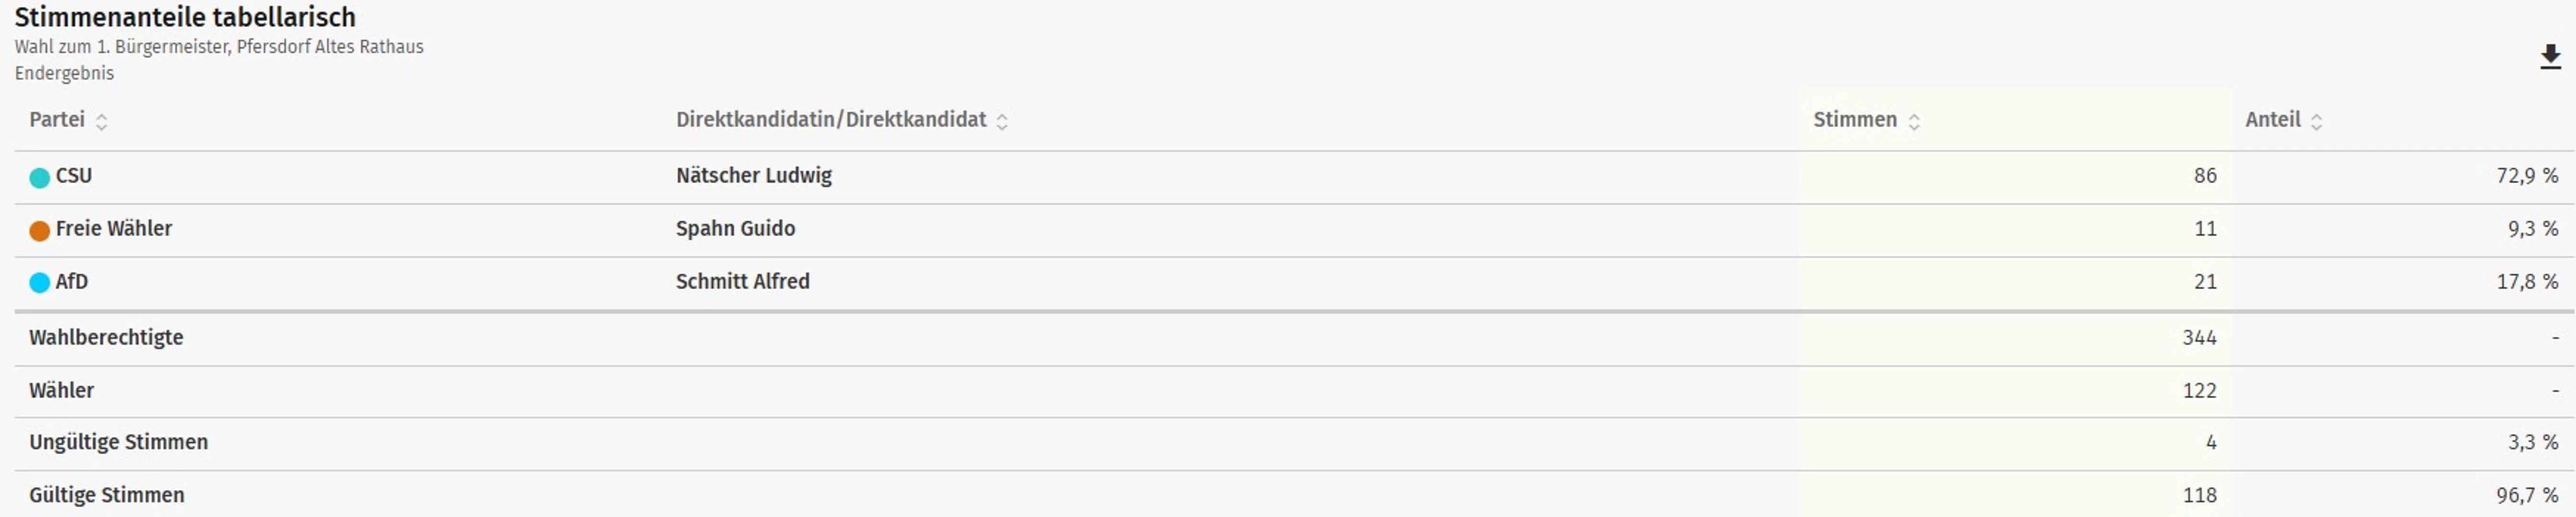Click the Partei column header
Image resolution: width=2576 pixels, height=517 pixels.
57,120
